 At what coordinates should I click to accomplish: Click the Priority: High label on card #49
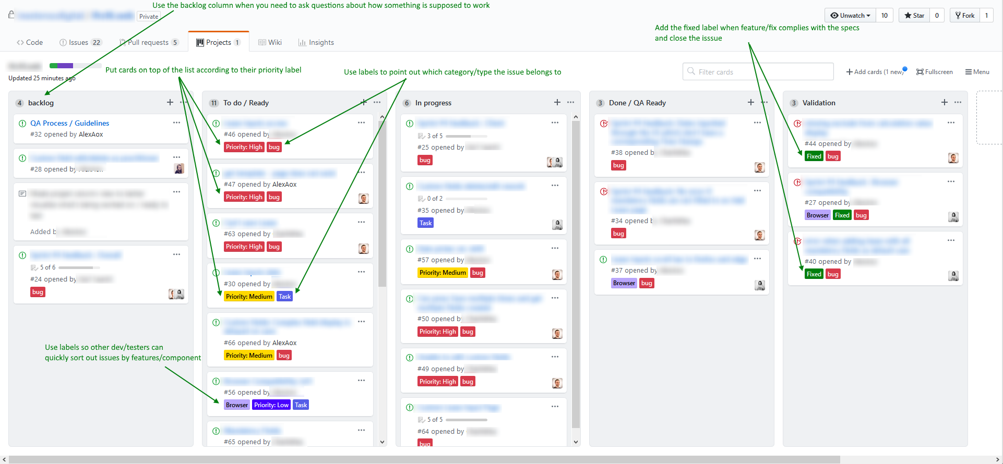[x=438, y=382]
